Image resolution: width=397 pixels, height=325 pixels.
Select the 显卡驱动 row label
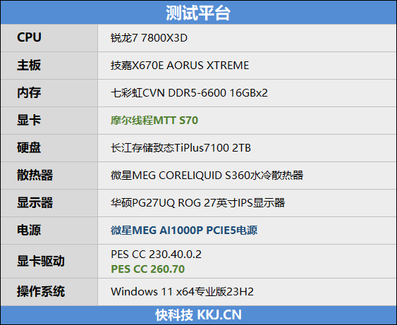coord(41,261)
